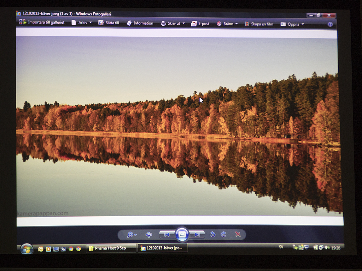
Task: Click the Switch between windows Quick Launch icon
Action: [x=63, y=249]
